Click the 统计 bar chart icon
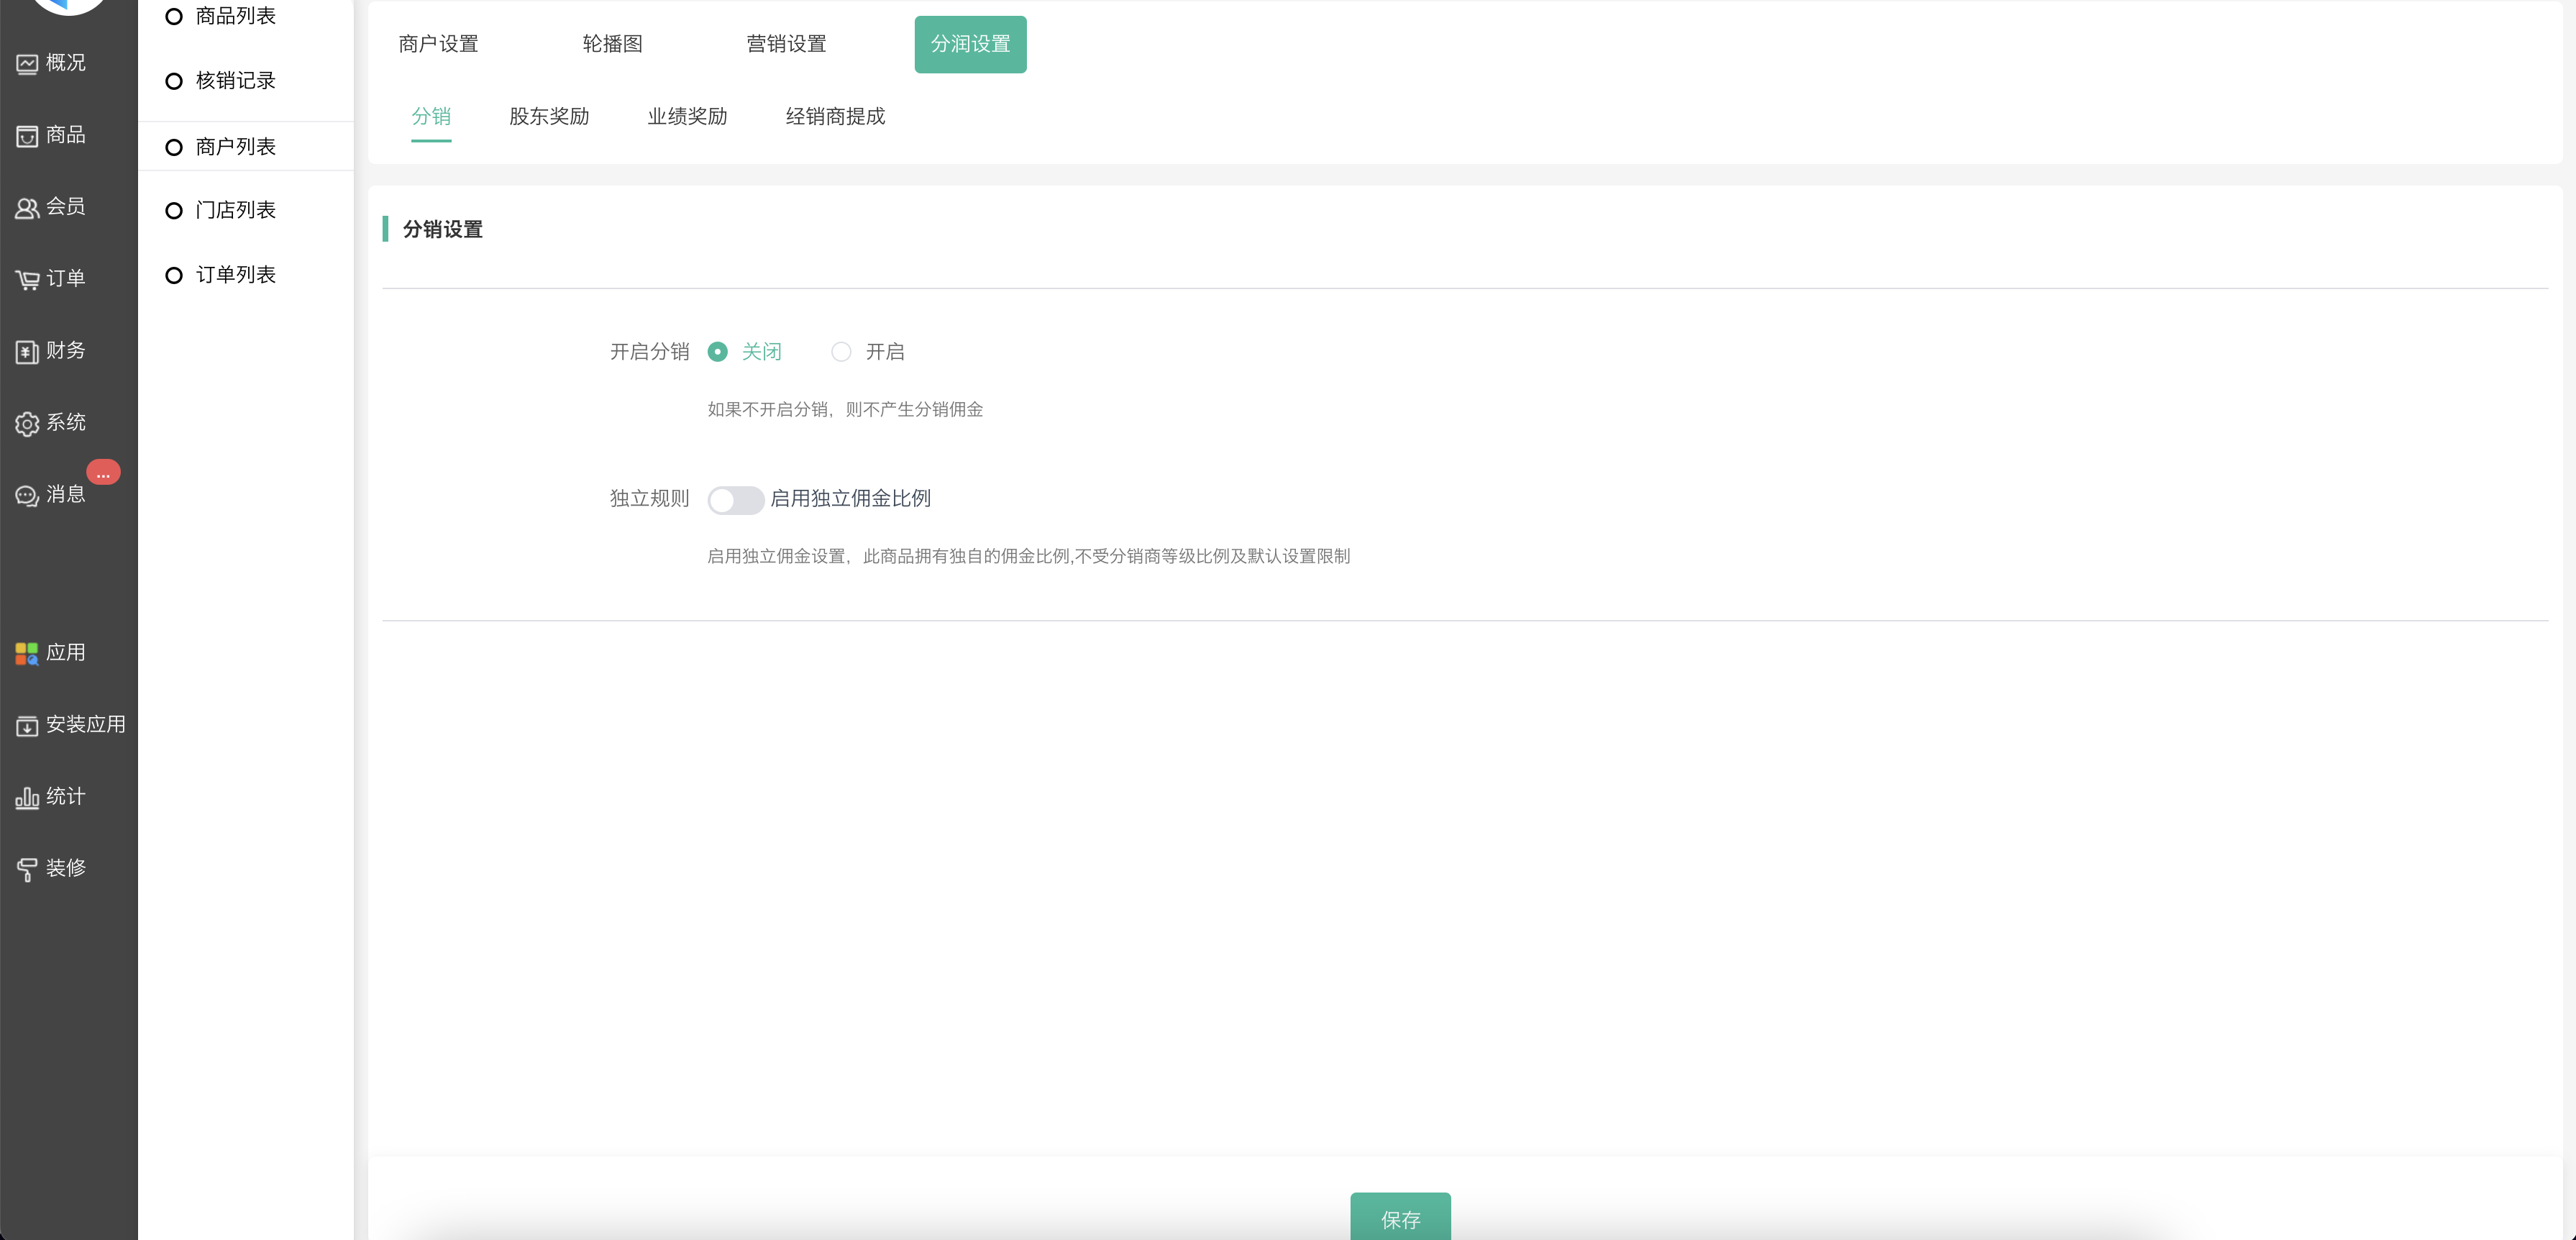The image size is (2576, 1240). 27,798
